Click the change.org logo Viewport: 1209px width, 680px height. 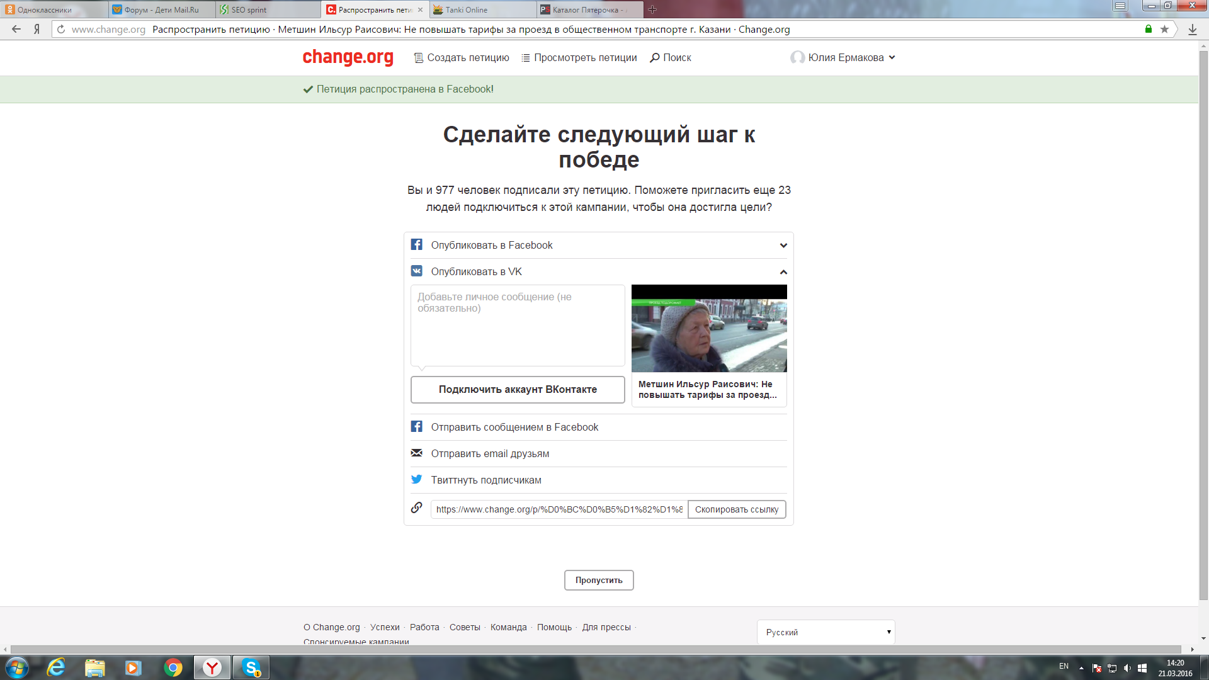click(x=348, y=57)
